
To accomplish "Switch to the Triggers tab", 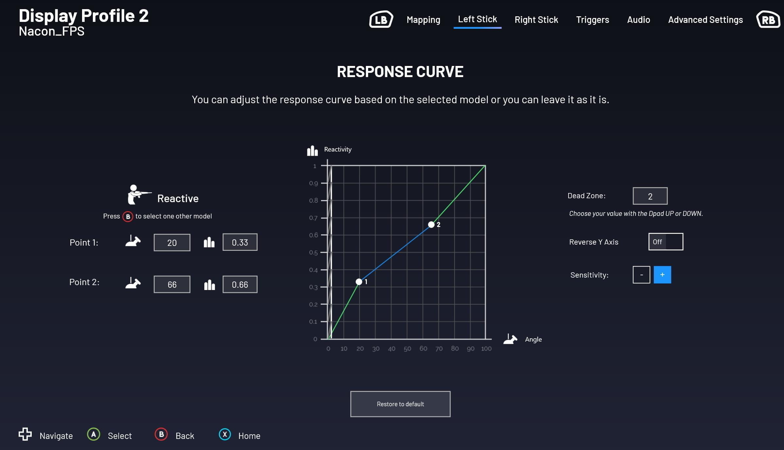I will [x=592, y=20].
